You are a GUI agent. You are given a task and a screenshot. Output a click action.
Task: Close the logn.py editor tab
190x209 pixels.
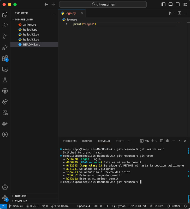click(x=82, y=13)
